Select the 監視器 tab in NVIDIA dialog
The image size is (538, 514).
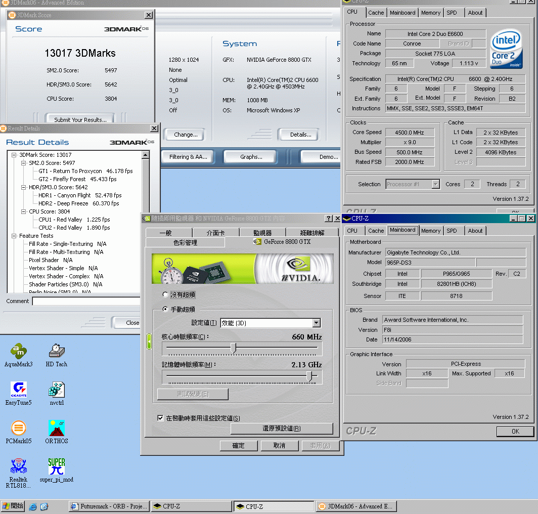pyautogui.click(x=262, y=233)
